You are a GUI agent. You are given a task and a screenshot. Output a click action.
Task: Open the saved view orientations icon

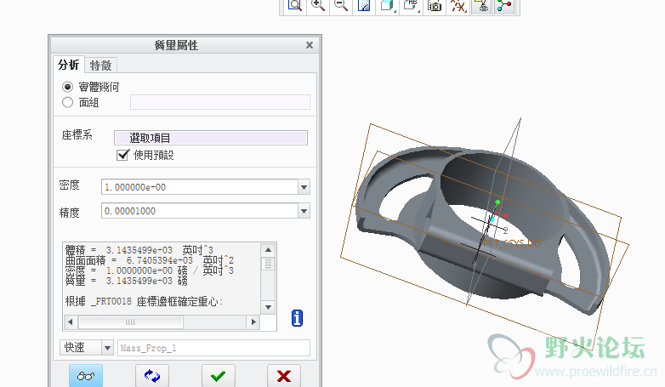(x=411, y=6)
